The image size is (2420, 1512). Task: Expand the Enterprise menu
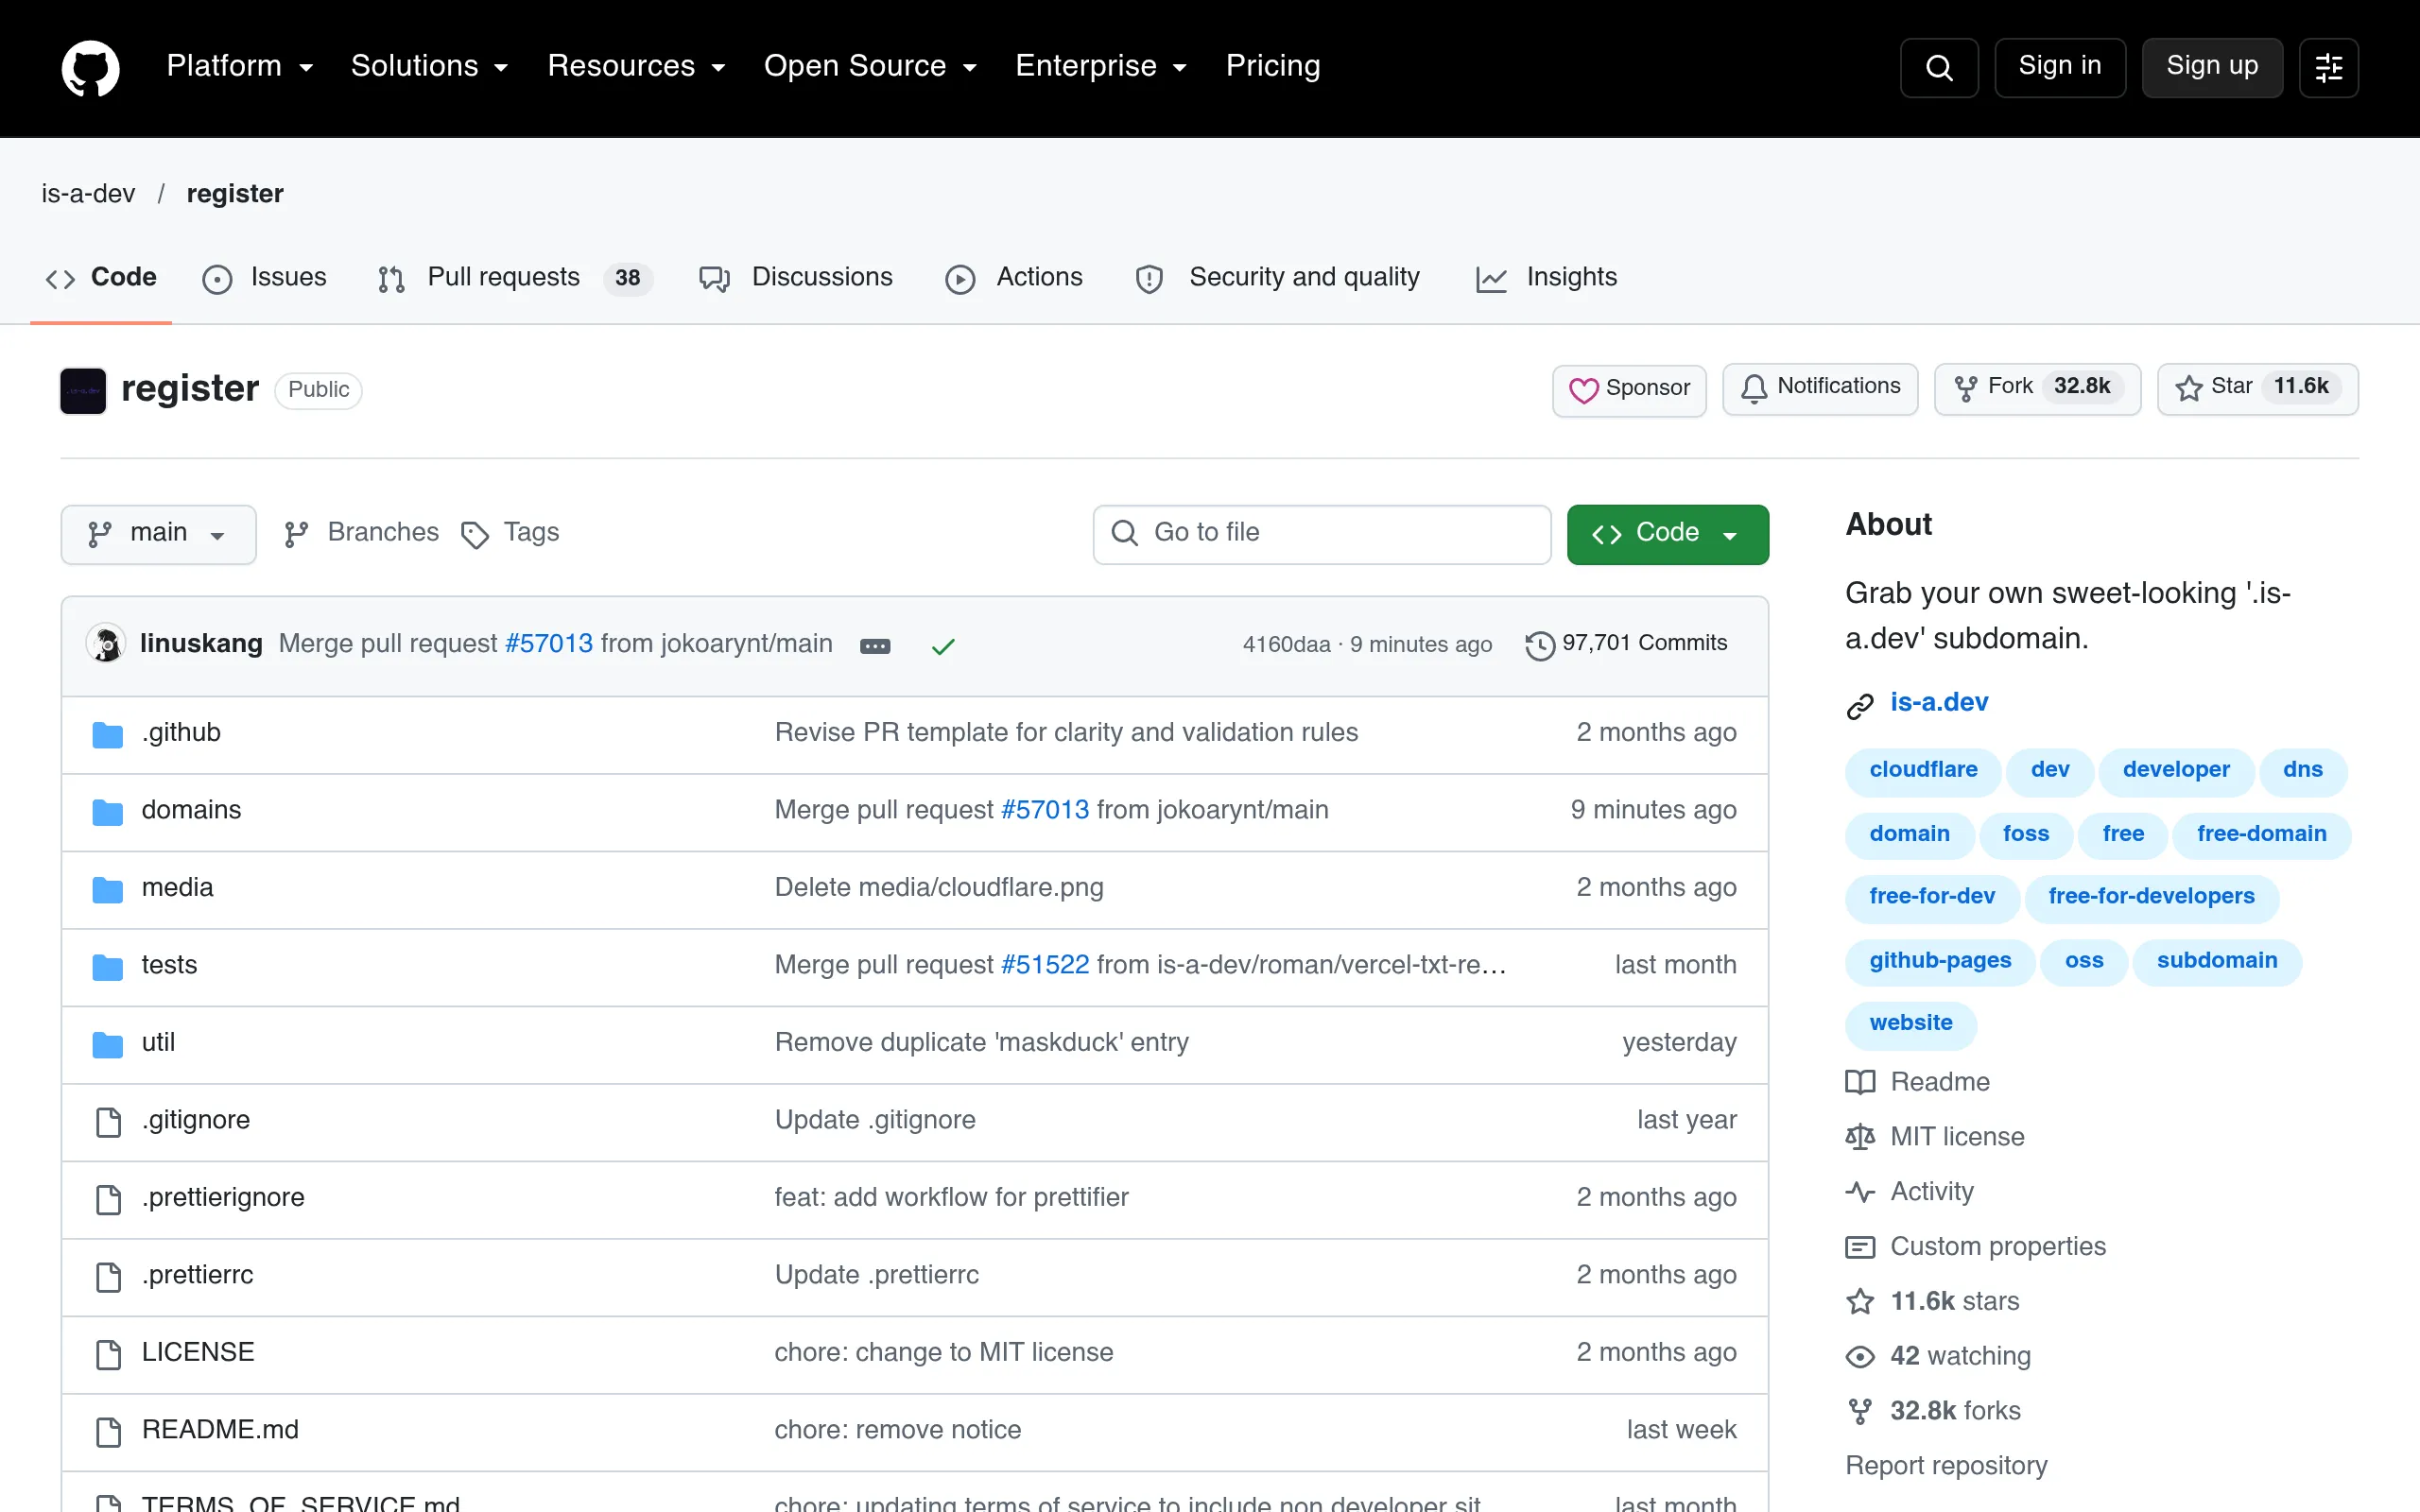1101,66
